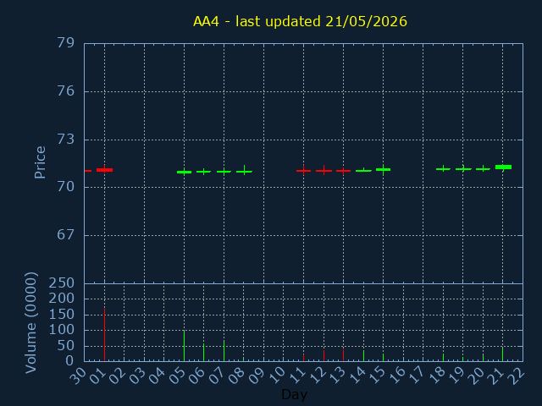Click the volume axis label 200

tap(62, 299)
